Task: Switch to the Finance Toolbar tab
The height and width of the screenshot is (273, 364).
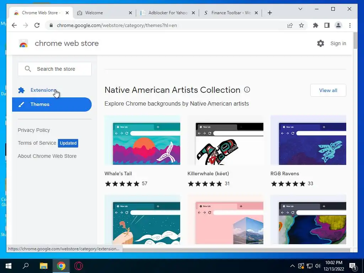Action: click(x=230, y=13)
